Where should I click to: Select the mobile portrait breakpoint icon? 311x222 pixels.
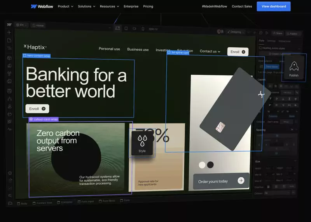tap(143, 29)
